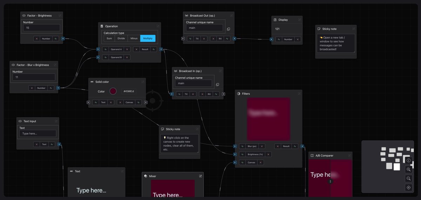This screenshot has height=200, width=421.
Task: Click the Filters preview image
Action: 268,119
